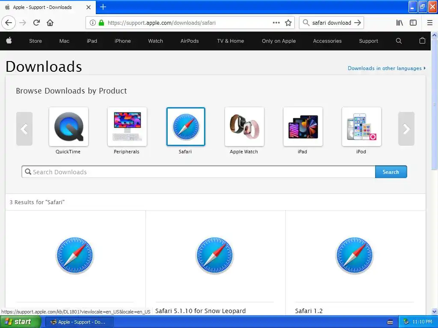Click the network tray icon
Image resolution: width=438 pixels, height=328 pixels.
[x=406, y=322]
